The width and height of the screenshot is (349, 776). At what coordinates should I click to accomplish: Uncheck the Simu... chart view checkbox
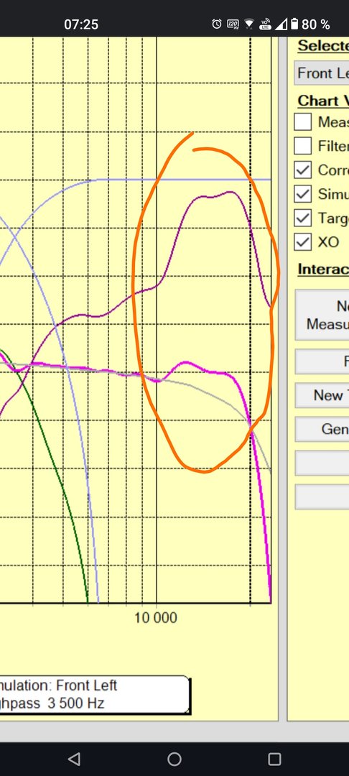coord(302,193)
